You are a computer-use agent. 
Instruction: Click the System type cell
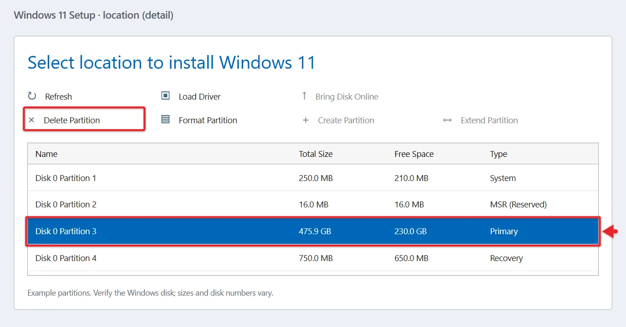pyautogui.click(x=503, y=178)
